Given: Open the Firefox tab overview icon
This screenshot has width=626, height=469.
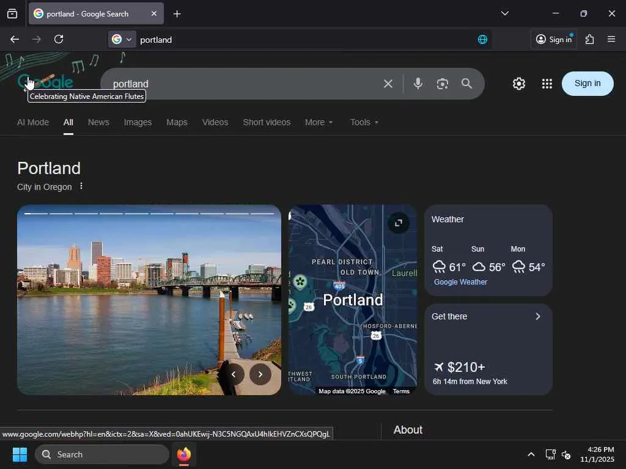Looking at the screenshot, I should click(12, 13).
